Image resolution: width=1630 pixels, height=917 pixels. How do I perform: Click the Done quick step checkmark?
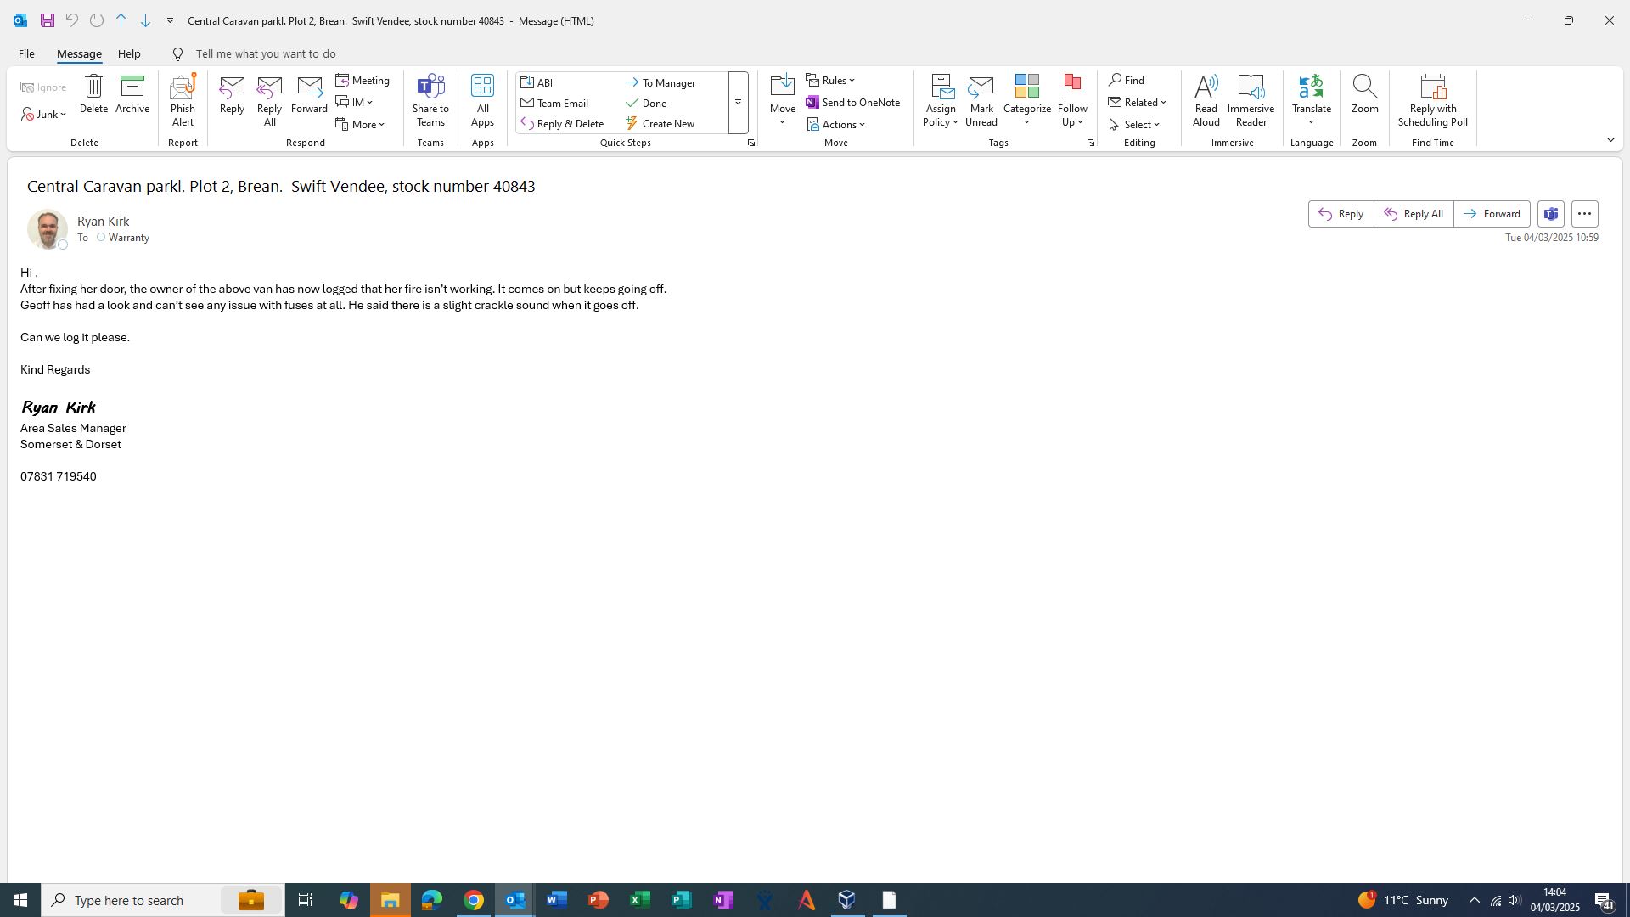632,103
